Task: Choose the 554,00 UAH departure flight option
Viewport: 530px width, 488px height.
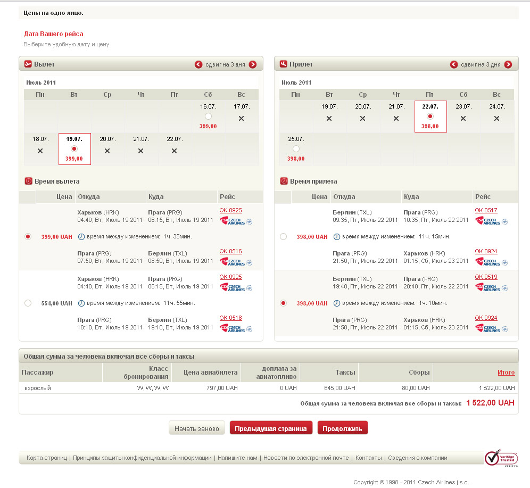Action: (28, 303)
